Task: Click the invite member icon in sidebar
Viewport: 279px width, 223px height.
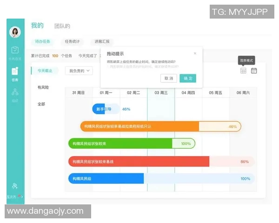Action: tap(15, 186)
